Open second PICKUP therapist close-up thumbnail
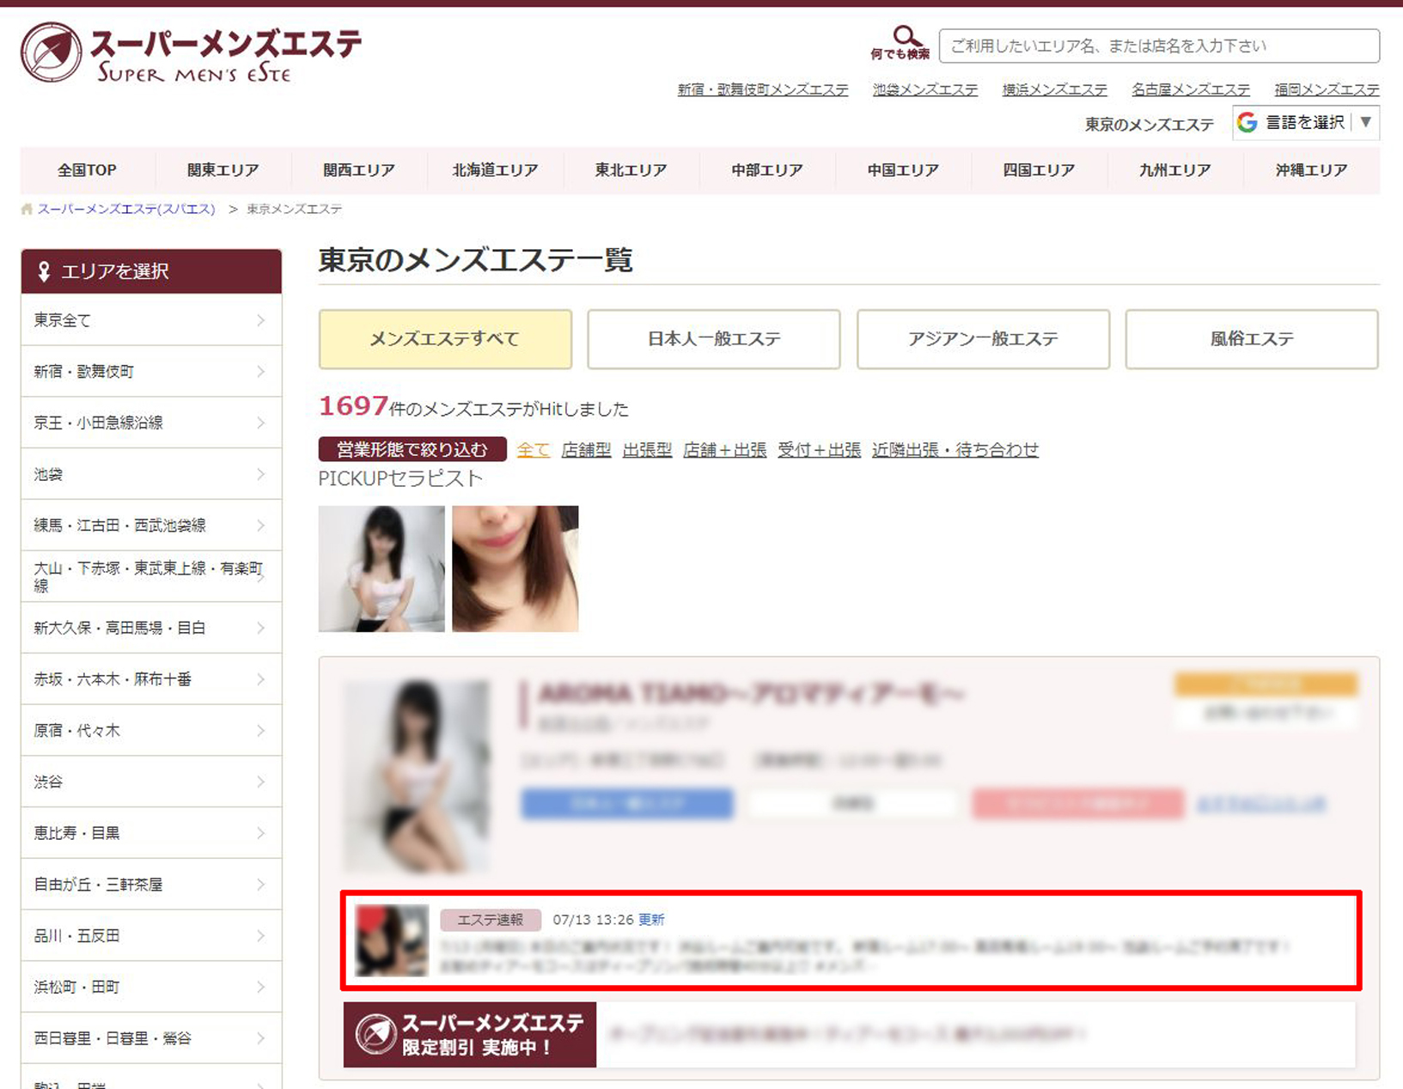The image size is (1403, 1089). (515, 569)
